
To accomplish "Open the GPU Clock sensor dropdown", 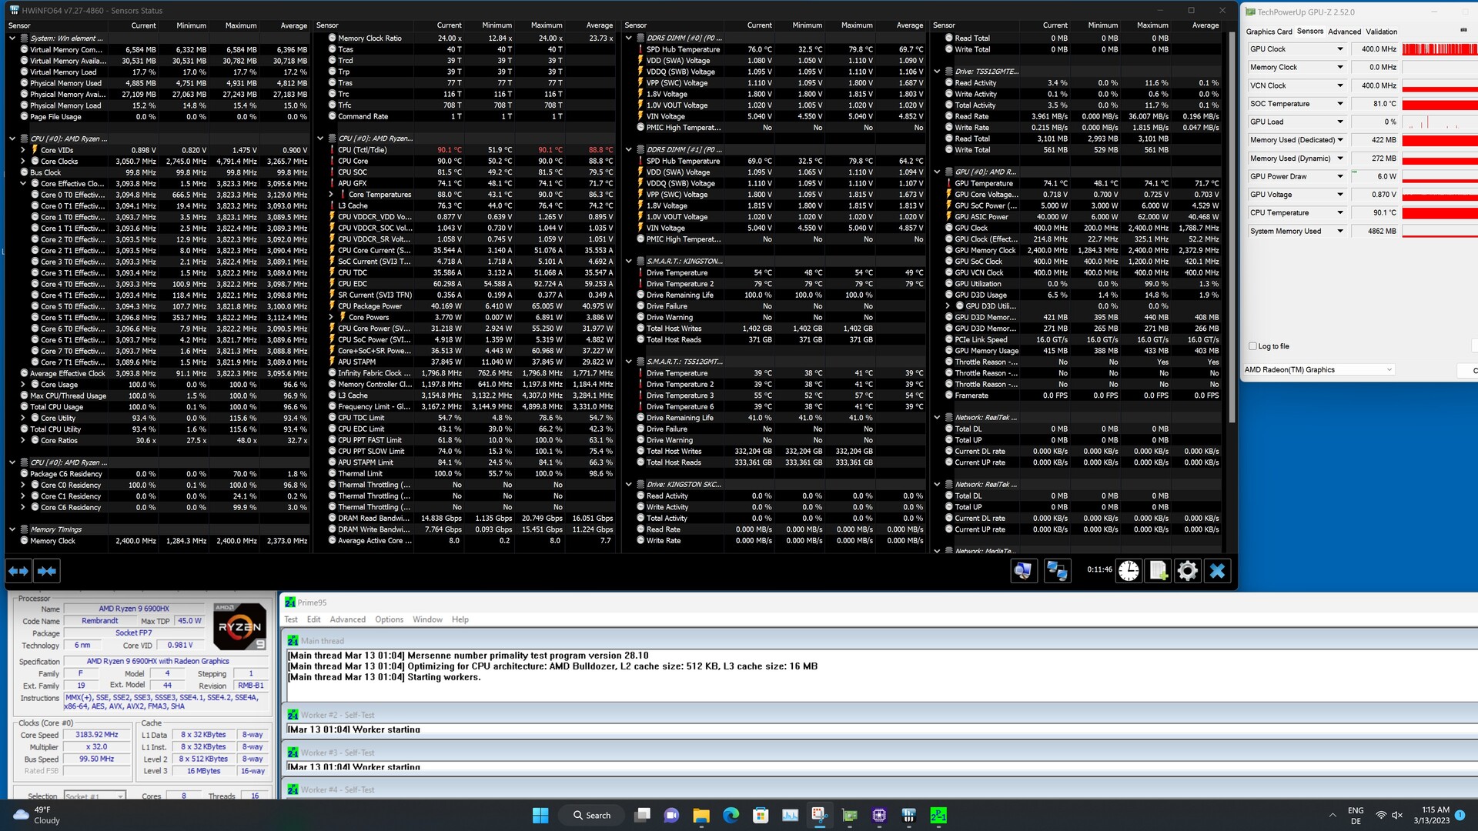I will click(1339, 49).
